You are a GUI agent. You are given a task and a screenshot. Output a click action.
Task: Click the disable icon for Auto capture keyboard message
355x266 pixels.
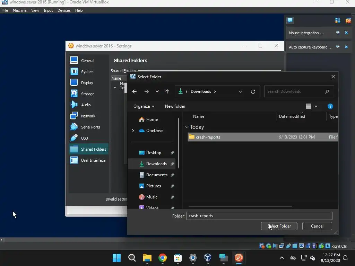point(338,47)
